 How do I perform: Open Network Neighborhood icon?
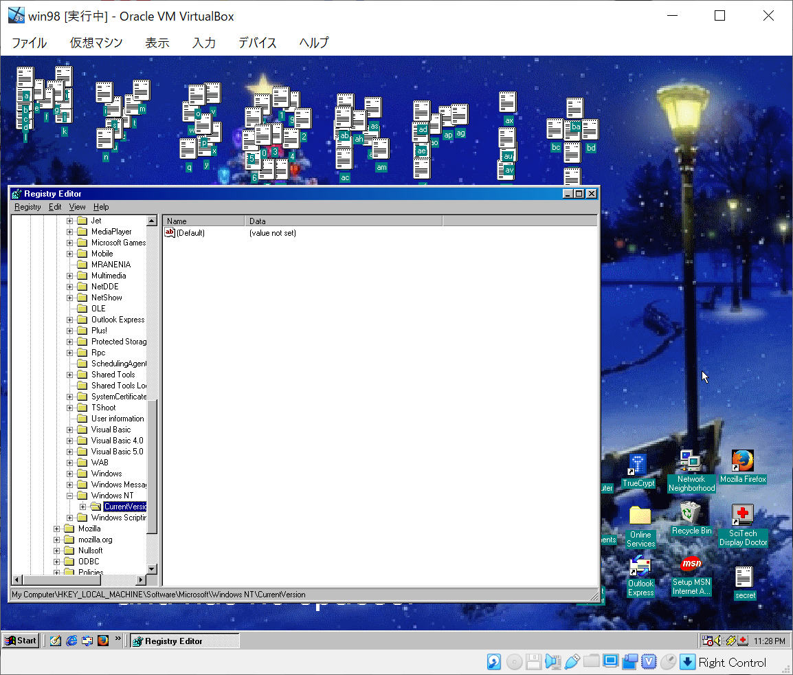click(691, 471)
